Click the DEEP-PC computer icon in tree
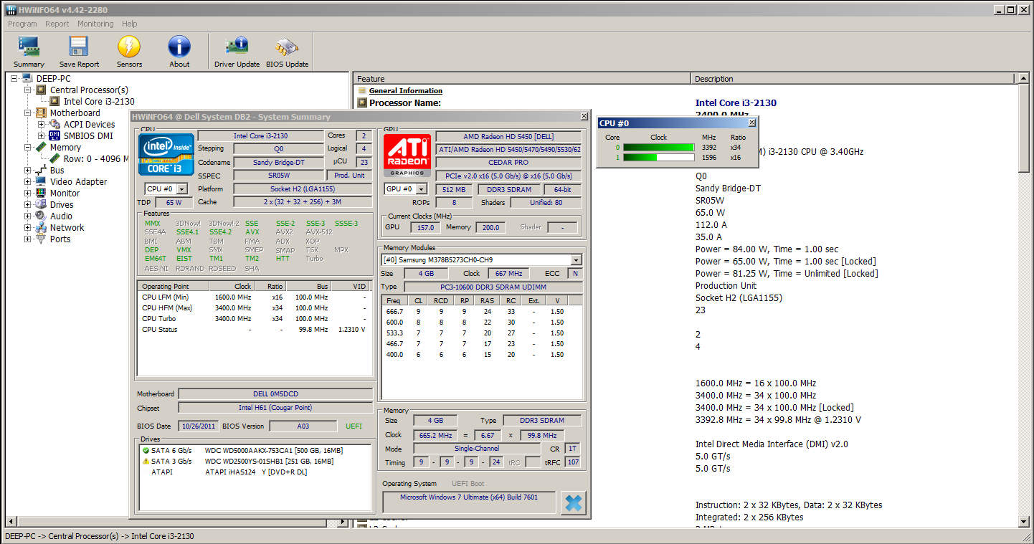The image size is (1034, 544). point(27,79)
